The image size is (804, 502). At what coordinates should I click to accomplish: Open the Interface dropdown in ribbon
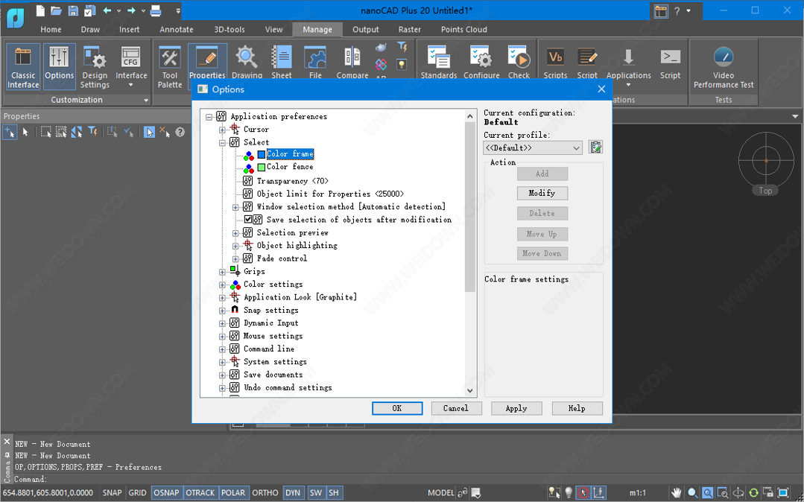click(130, 67)
